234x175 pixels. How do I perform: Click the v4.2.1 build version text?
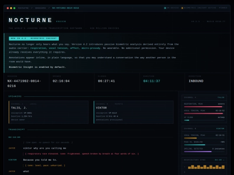pyautogui.click(x=208, y=22)
